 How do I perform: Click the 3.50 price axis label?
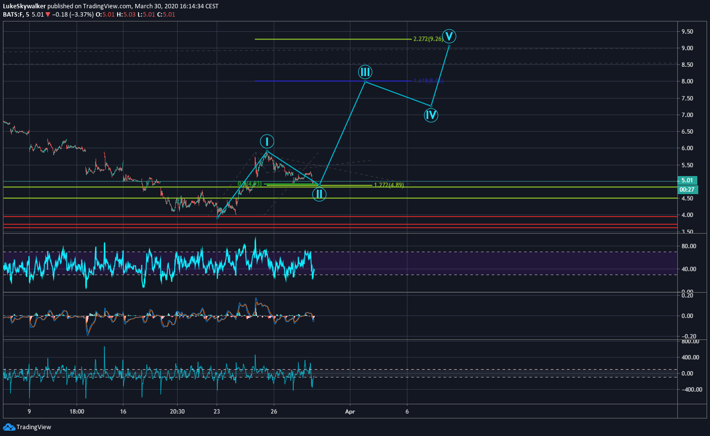point(688,232)
